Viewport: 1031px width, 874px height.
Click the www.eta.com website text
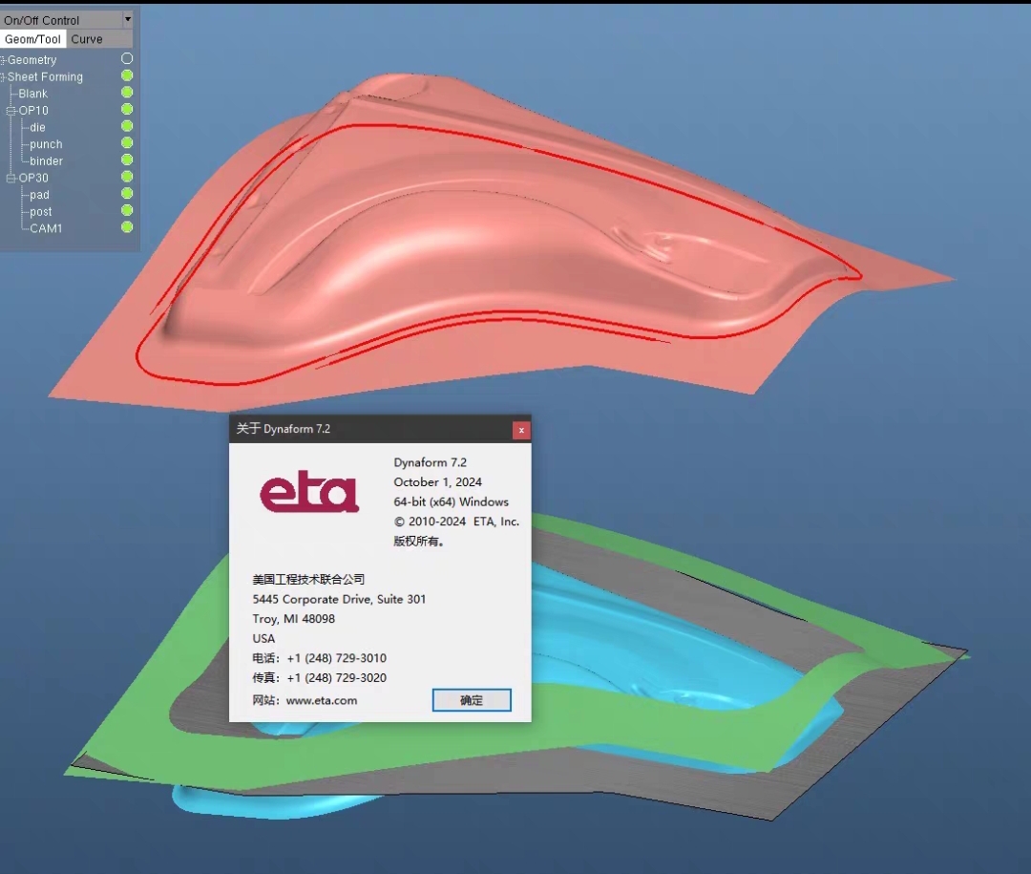(322, 701)
